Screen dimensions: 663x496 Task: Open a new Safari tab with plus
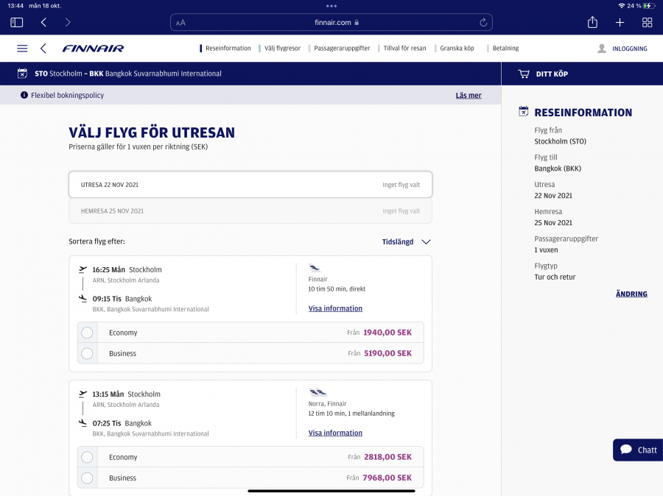coord(620,22)
